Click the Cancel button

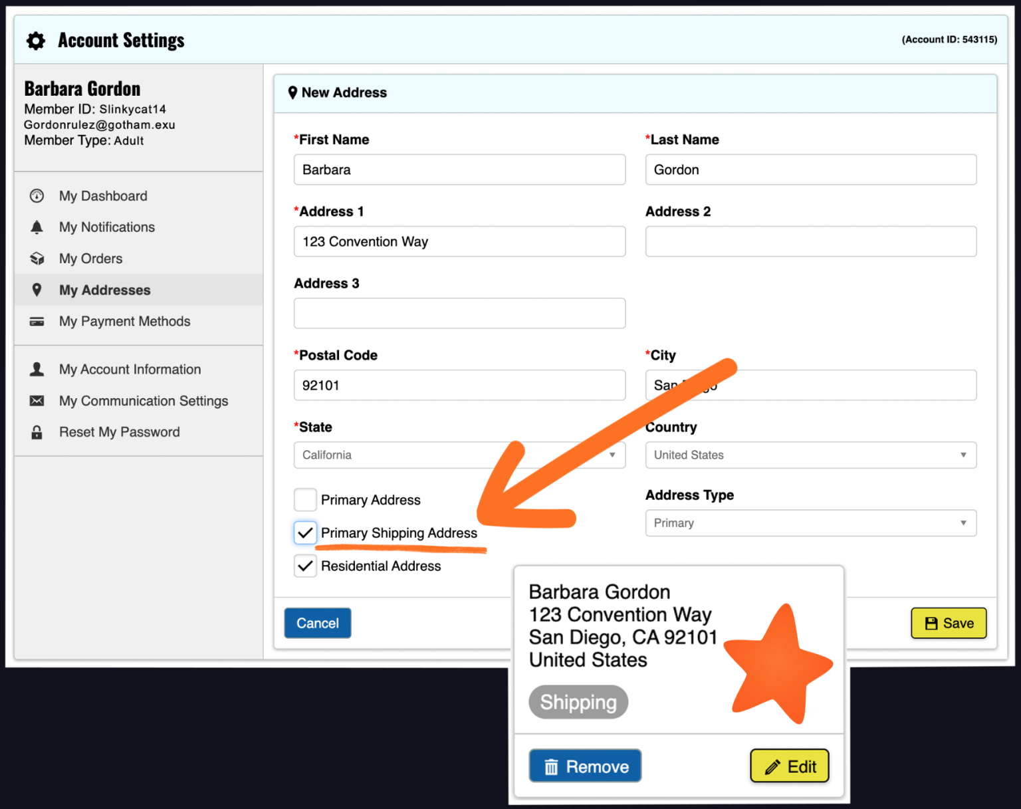(317, 623)
